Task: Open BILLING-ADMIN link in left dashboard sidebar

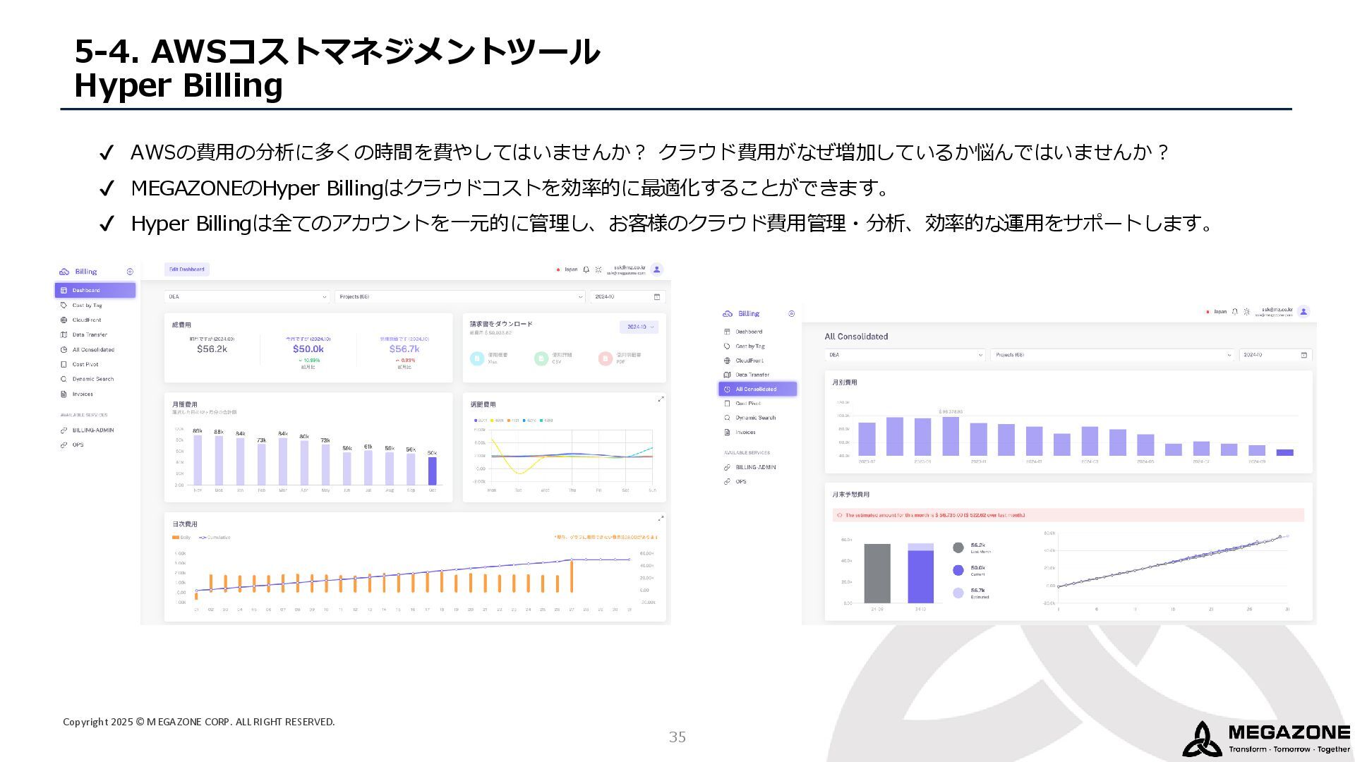Action: pos(92,430)
